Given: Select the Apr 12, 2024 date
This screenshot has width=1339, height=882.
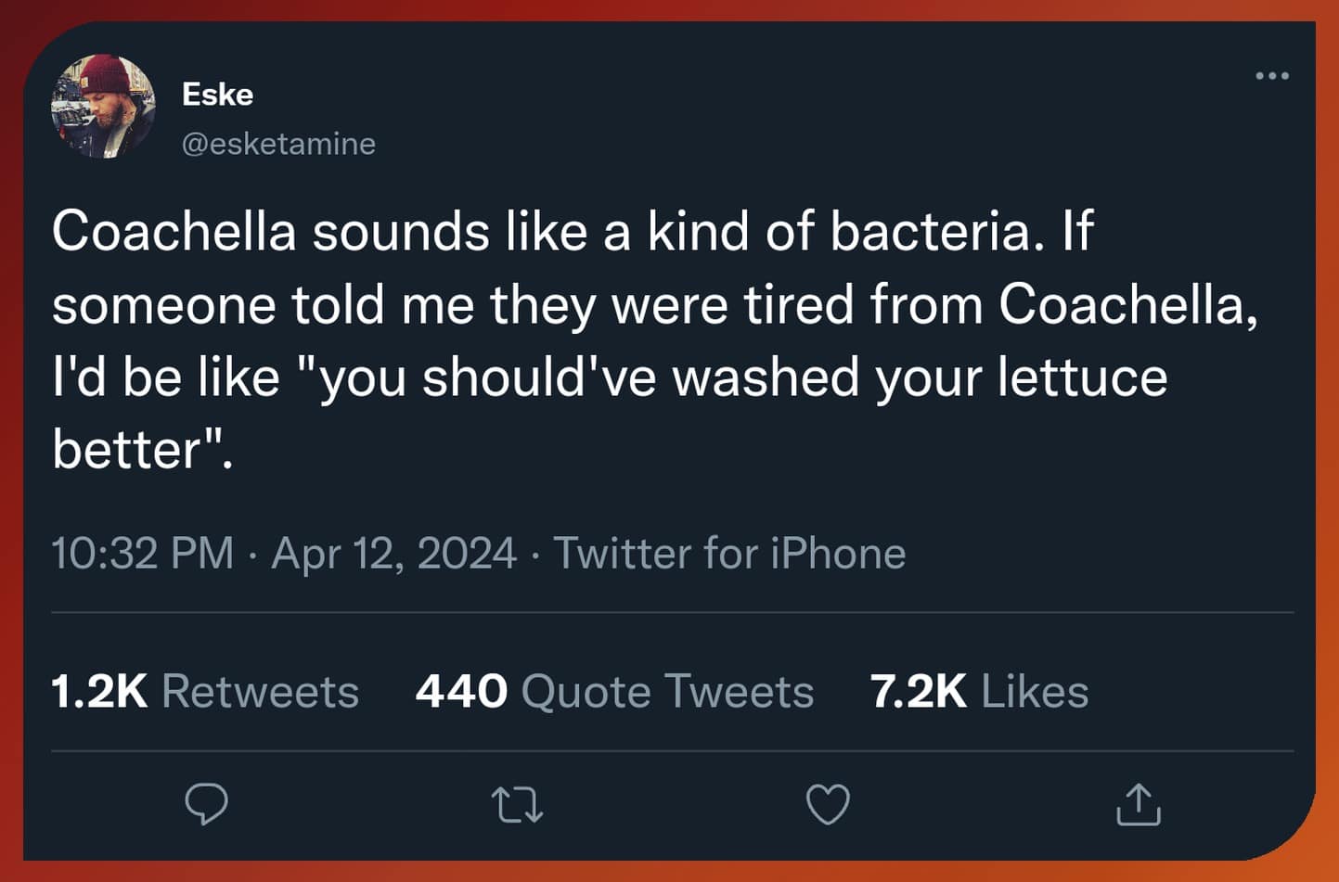Looking at the screenshot, I should click(x=393, y=554).
